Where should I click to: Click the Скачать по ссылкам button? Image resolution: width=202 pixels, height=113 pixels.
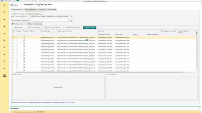34,13
